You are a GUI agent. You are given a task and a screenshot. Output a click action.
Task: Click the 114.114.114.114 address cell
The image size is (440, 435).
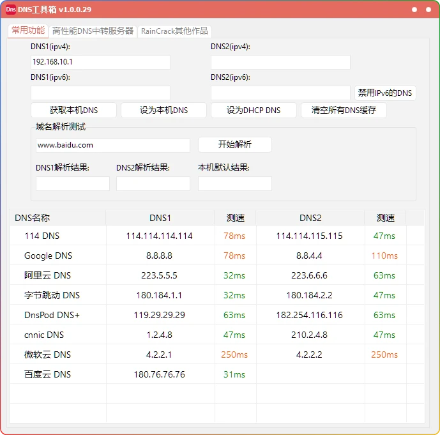click(x=160, y=236)
